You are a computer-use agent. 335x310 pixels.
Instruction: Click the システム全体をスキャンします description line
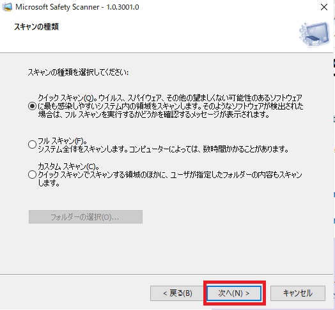[164, 149]
